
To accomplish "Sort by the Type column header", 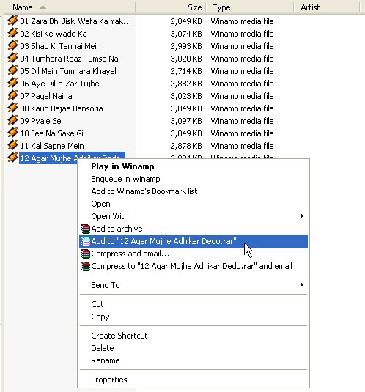I will click(250, 7).
